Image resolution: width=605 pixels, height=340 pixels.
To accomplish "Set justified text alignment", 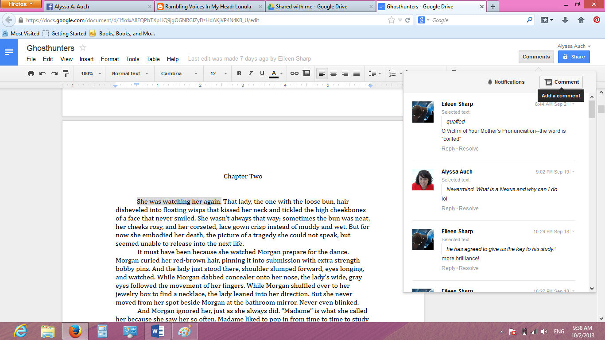I will [357, 73].
